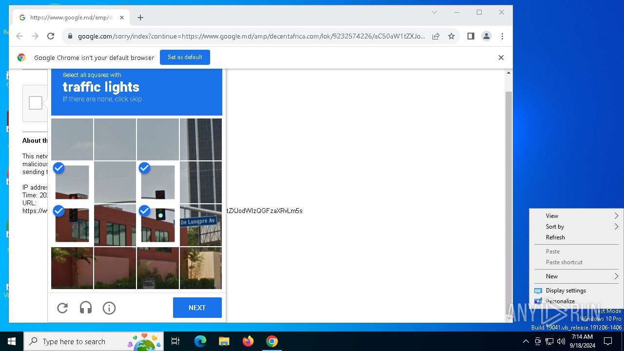This screenshot has width=624, height=351.
Task: Close the google.md browser tab
Action: click(122, 18)
